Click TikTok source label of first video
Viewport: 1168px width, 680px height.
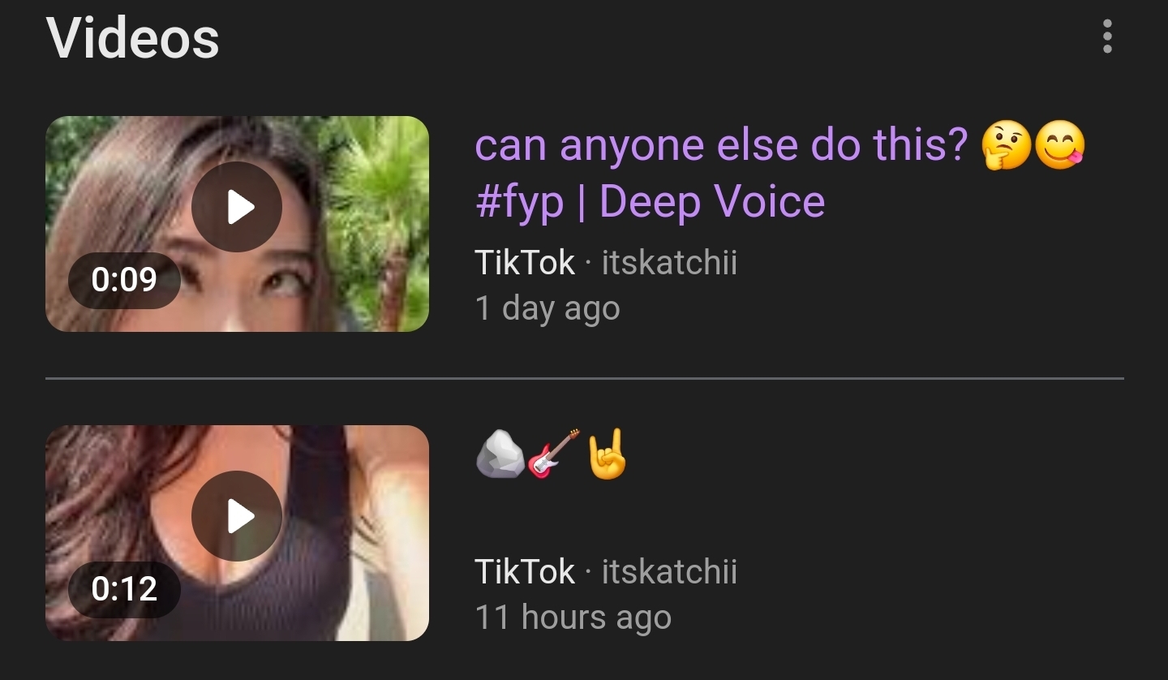pyautogui.click(x=525, y=263)
